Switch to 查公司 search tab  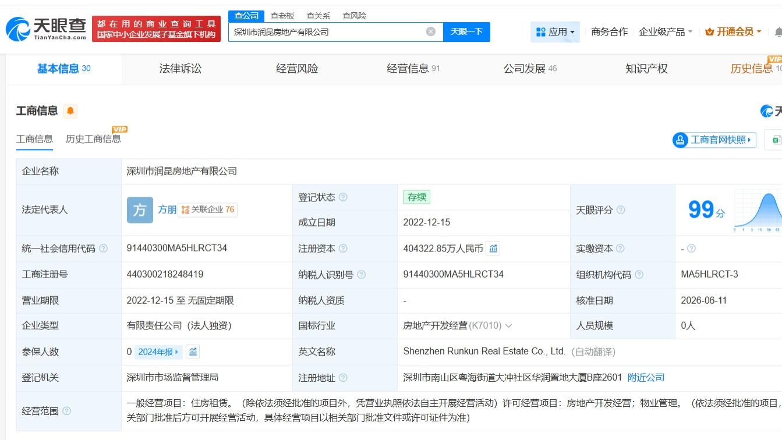coord(246,16)
